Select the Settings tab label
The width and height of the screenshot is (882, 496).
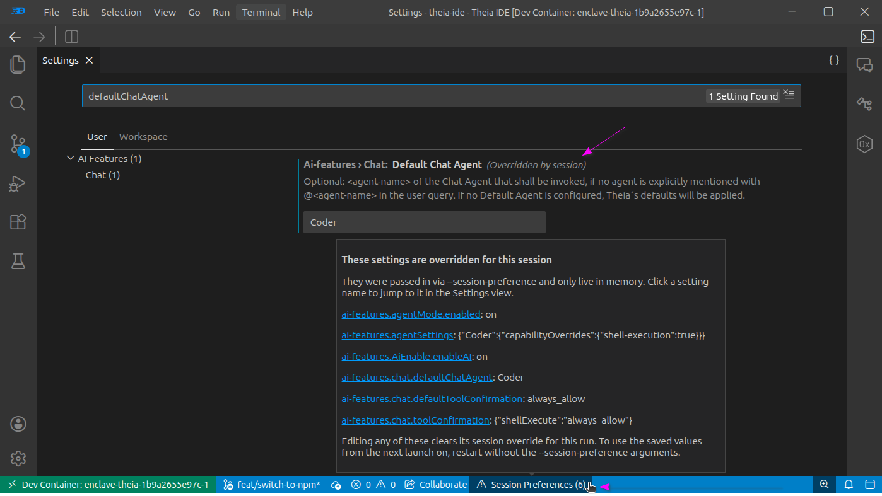tap(61, 61)
